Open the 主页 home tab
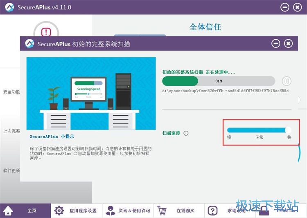This screenshot has width=307, height=218. pos(25,211)
